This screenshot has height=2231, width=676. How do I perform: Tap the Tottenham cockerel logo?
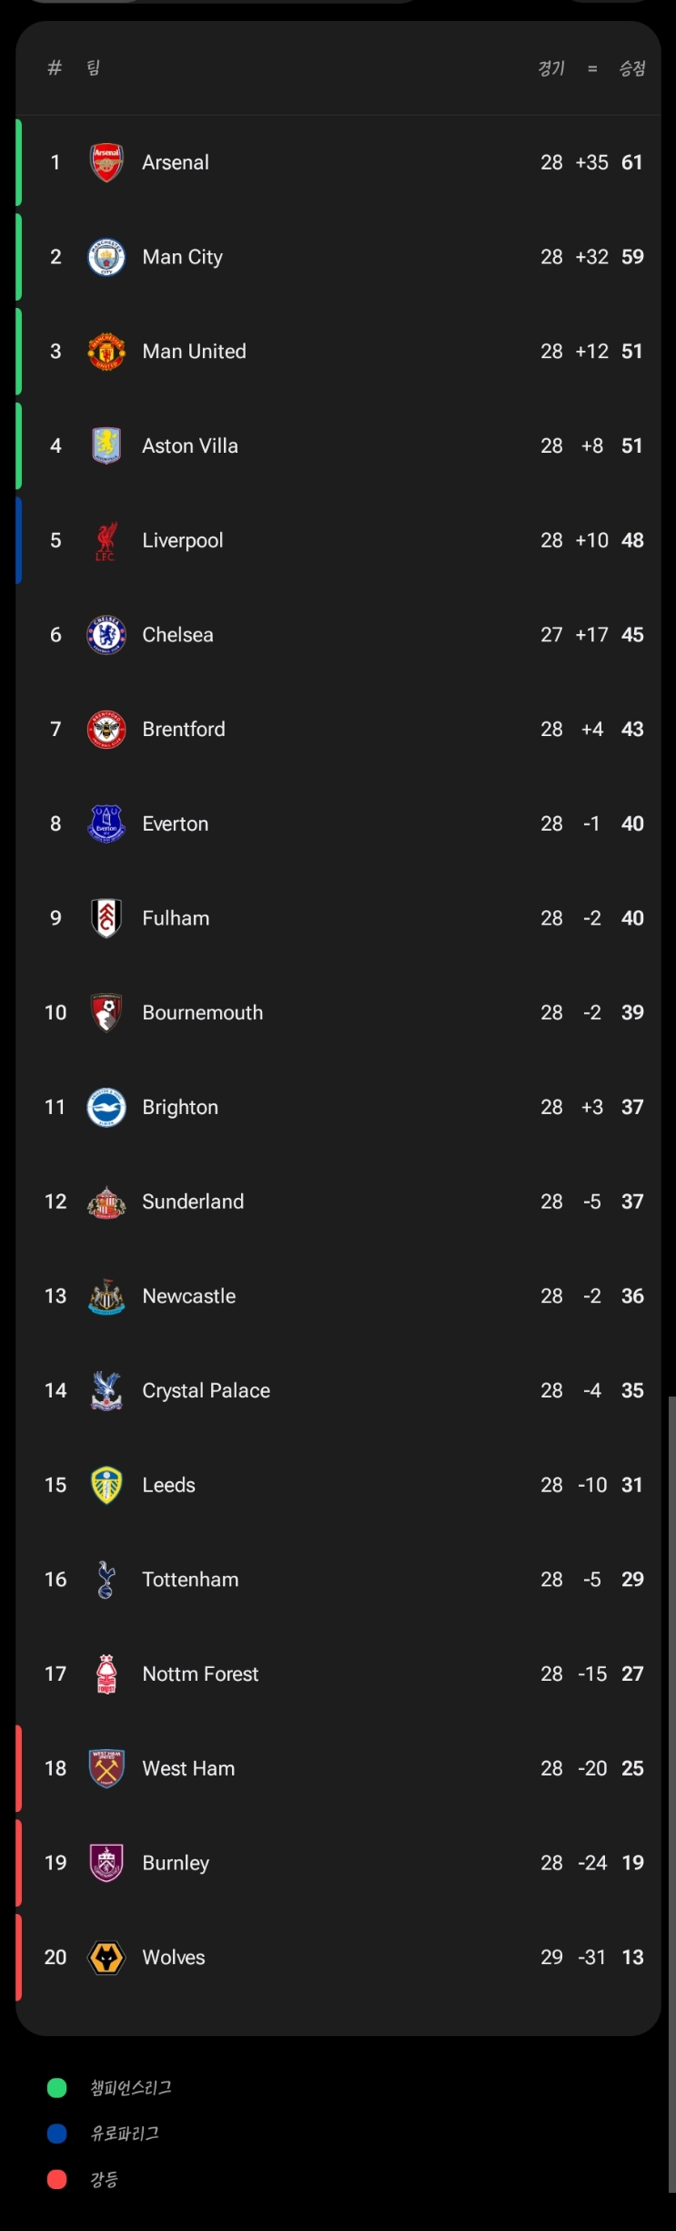(106, 1580)
